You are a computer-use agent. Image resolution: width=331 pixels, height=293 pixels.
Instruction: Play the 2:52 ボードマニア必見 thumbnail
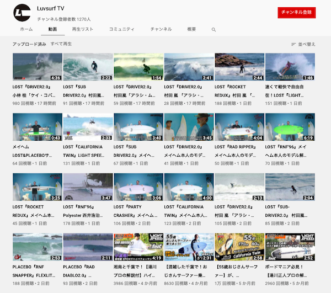(290, 247)
